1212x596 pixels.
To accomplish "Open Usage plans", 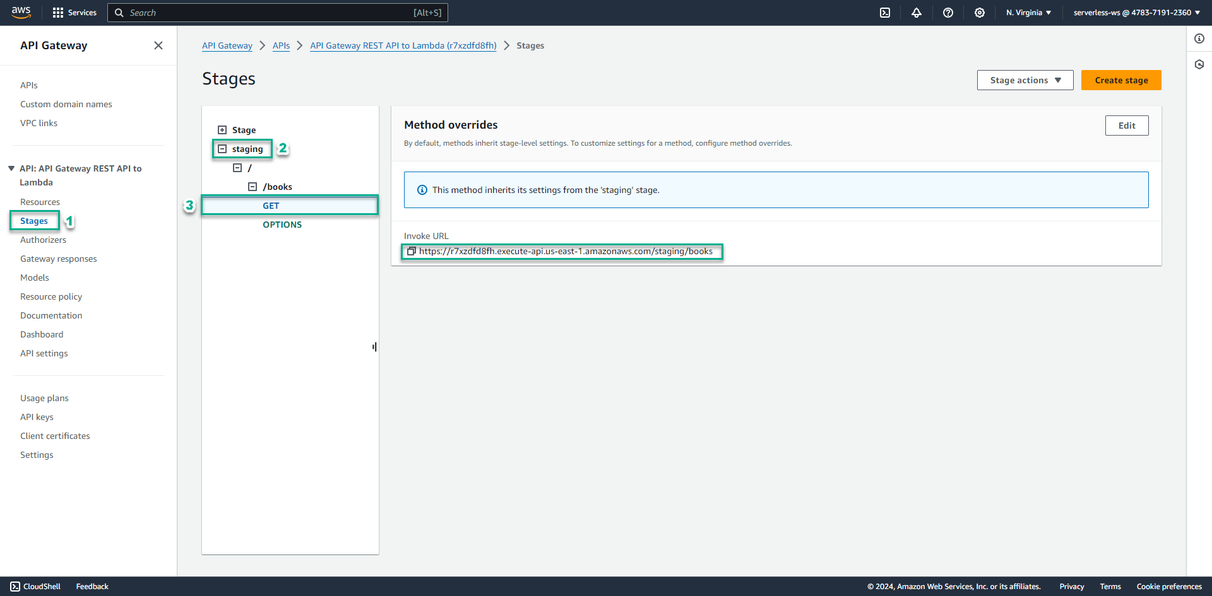I will 44,398.
